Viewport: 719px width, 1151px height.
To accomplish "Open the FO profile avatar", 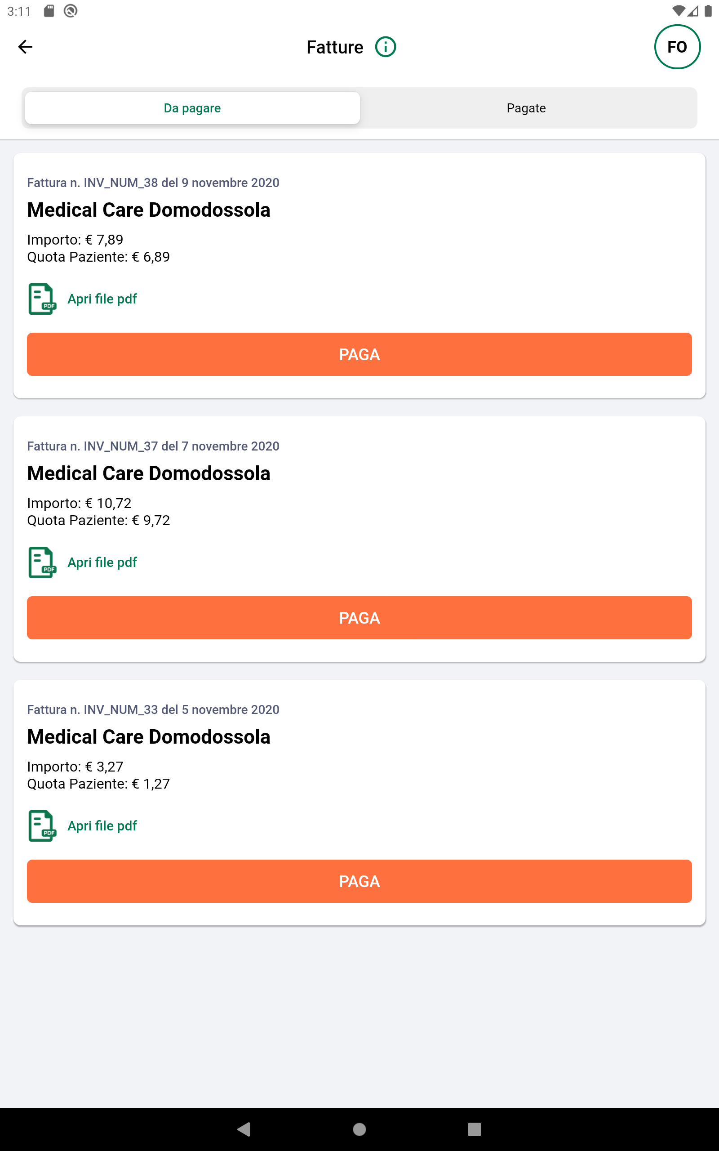I will (x=677, y=47).
